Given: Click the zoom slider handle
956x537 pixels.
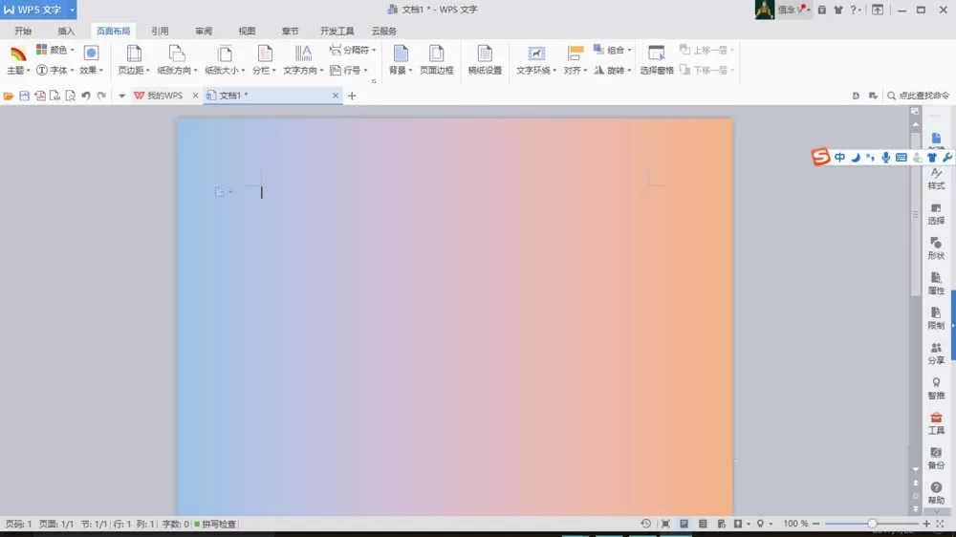Looking at the screenshot, I should coord(872,524).
